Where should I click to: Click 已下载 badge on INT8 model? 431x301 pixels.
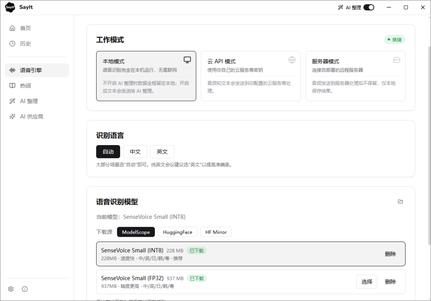pyautogui.click(x=196, y=250)
